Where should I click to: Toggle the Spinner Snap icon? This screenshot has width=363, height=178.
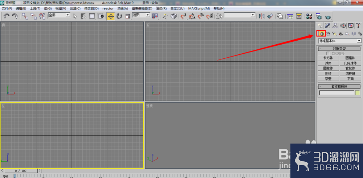(209, 16)
